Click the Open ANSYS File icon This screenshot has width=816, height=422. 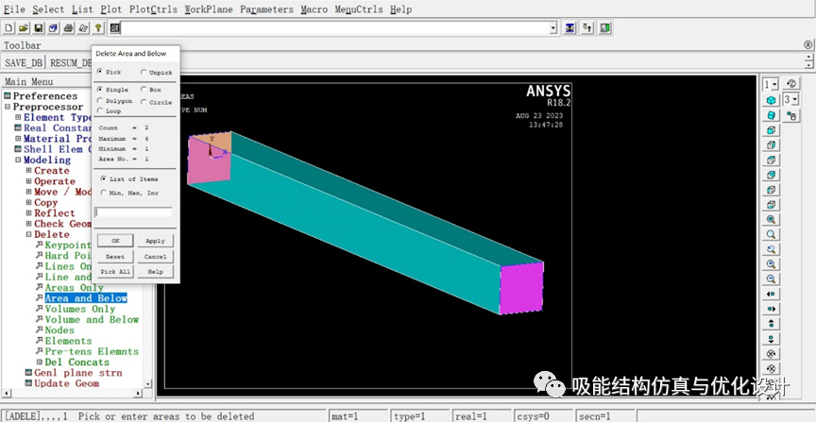24,28
